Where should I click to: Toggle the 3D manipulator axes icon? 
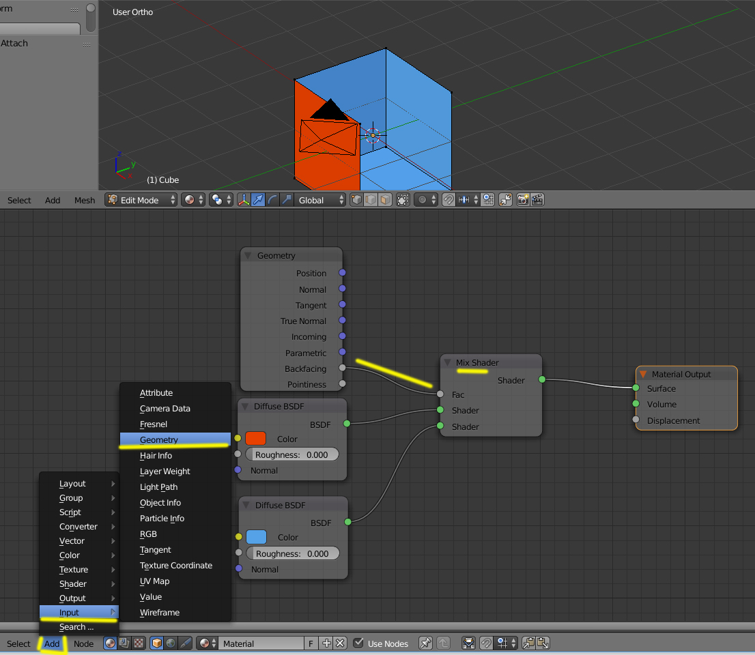point(244,200)
